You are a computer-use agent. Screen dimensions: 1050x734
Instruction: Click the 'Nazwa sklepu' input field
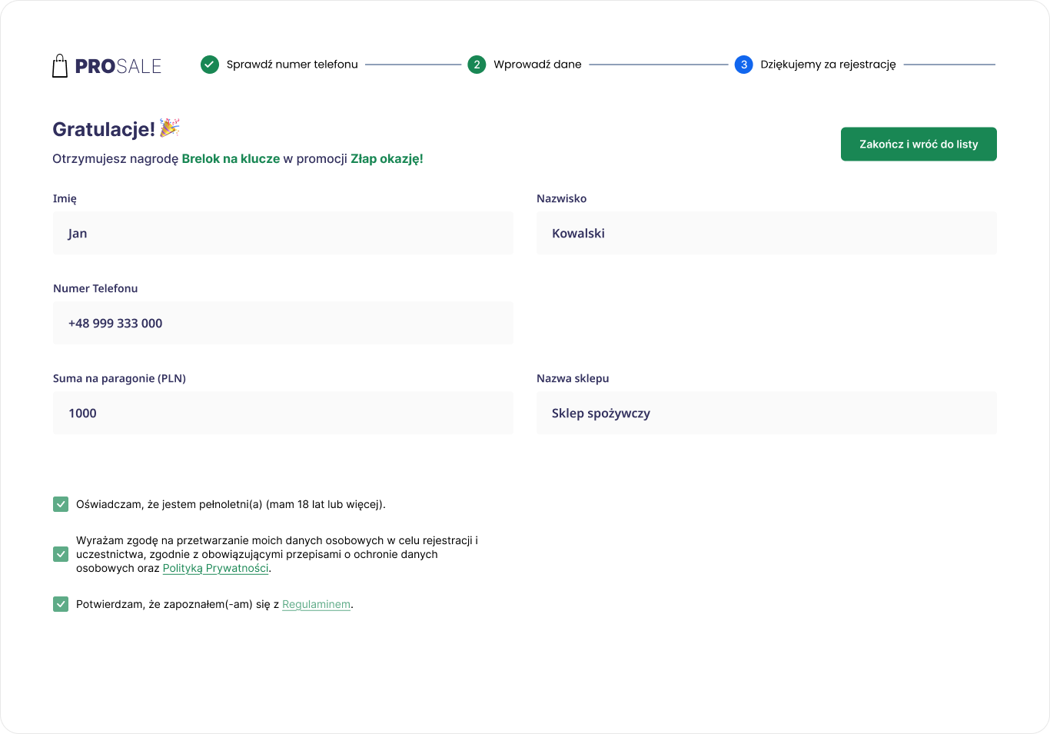point(766,413)
